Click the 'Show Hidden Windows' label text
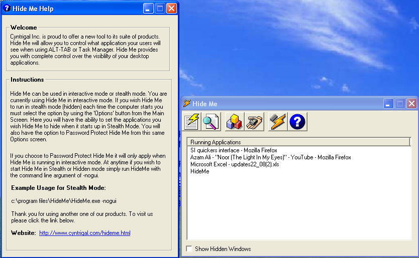This screenshot has height=258, width=419. (223, 249)
